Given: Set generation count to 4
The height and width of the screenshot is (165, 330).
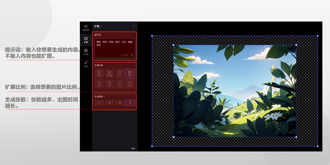Looking at the screenshot, I should pos(130,103).
